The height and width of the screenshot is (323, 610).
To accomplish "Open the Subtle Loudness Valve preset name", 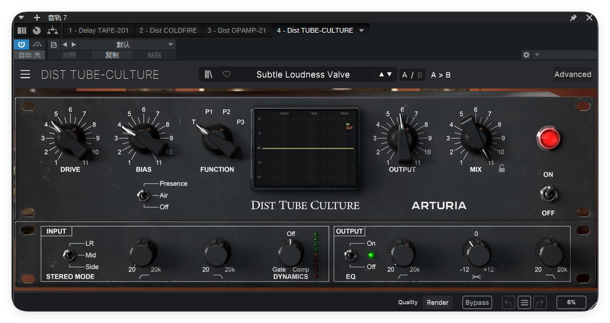I will coord(303,75).
